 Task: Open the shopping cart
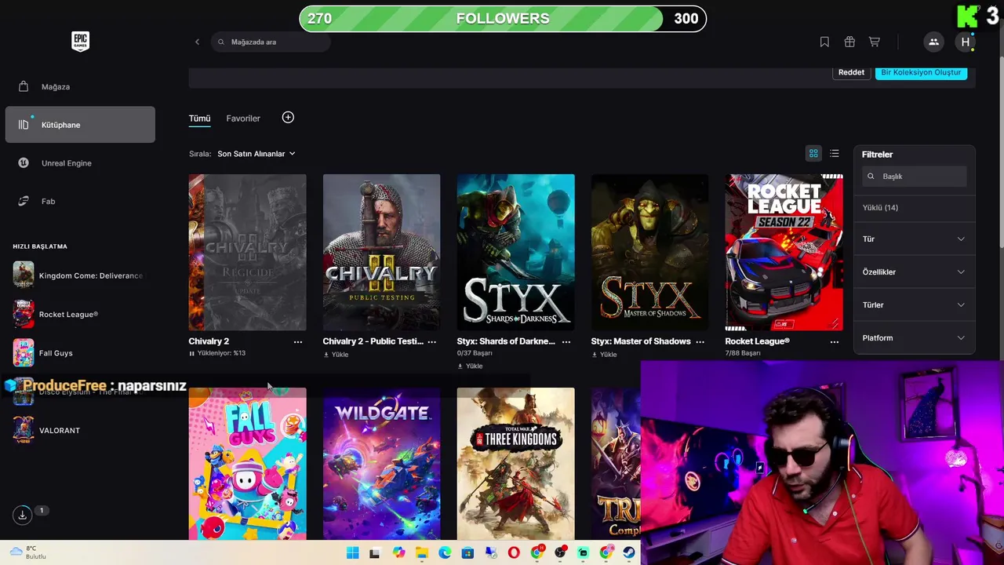point(875,42)
